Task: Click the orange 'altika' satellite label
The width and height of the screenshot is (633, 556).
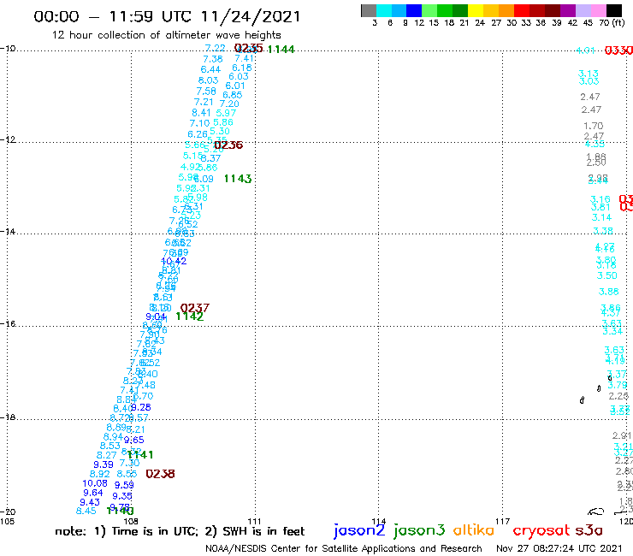Action: [x=474, y=529]
